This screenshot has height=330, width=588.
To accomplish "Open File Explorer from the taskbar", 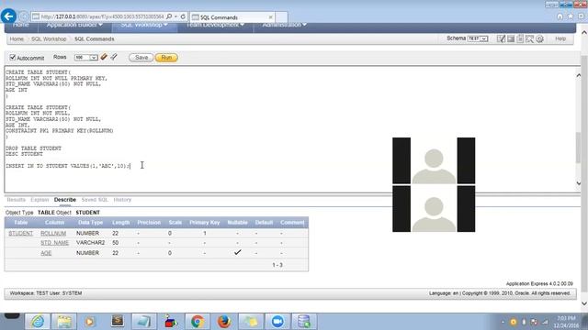I will 64,322.
